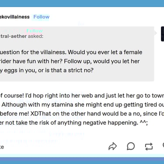Reblog the post using the arrows icon

coord(149,147)
